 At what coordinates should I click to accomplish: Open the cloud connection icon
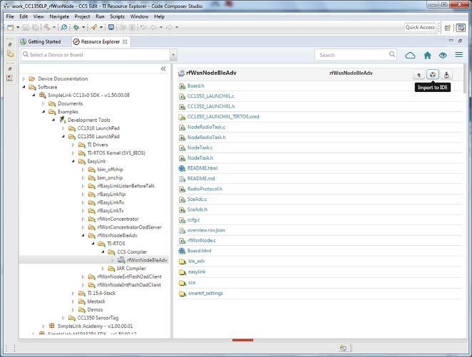[x=410, y=56]
